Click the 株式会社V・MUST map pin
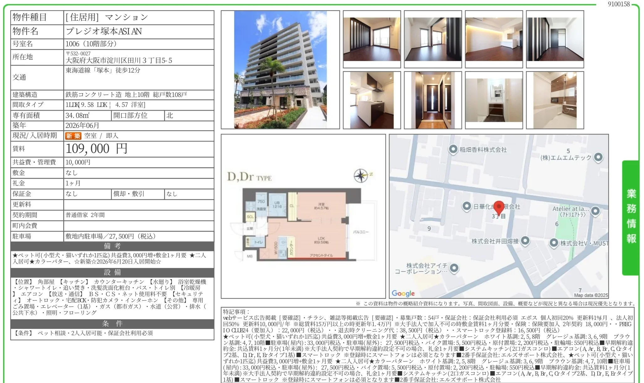Screen dimensions: 644x383 click(x=554, y=243)
